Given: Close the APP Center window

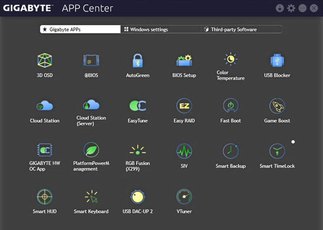Looking at the screenshot, I should click(x=314, y=8).
